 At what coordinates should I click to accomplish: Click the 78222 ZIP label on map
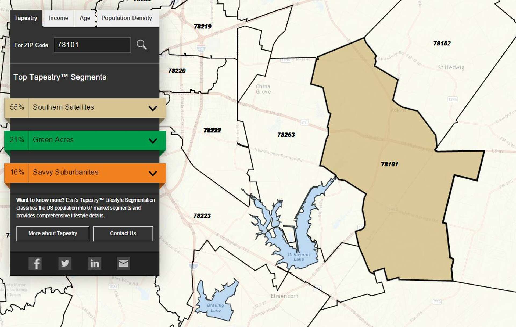(212, 130)
